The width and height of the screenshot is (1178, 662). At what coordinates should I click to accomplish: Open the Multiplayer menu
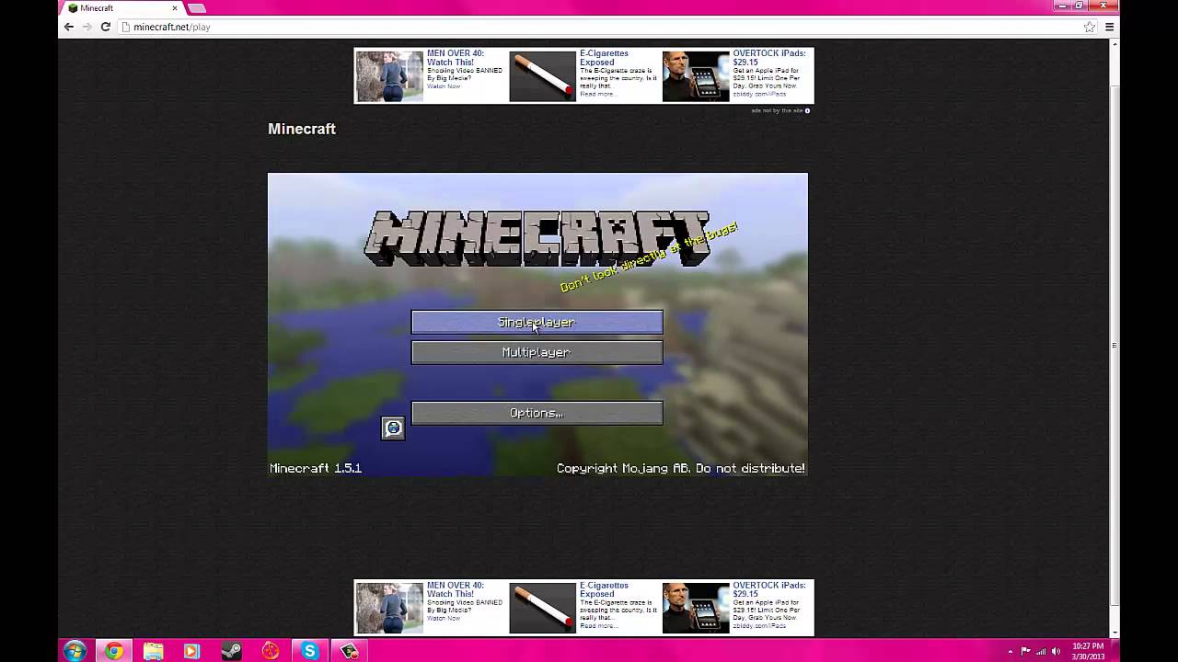pyautogui.click(x=537, y=352)
